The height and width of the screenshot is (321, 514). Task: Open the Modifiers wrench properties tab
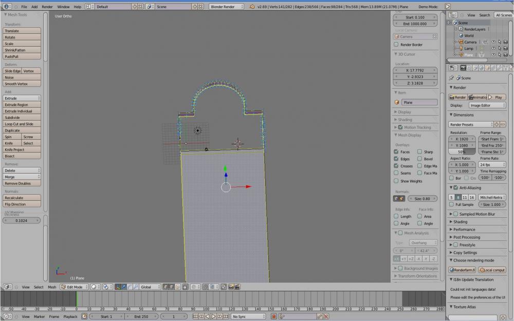click(x=500, y=68)
